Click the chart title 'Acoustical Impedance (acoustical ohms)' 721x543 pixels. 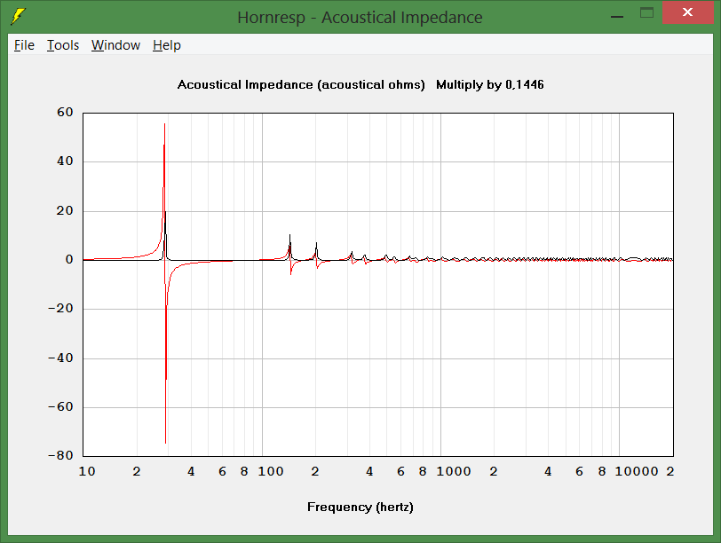click(301, 85)
